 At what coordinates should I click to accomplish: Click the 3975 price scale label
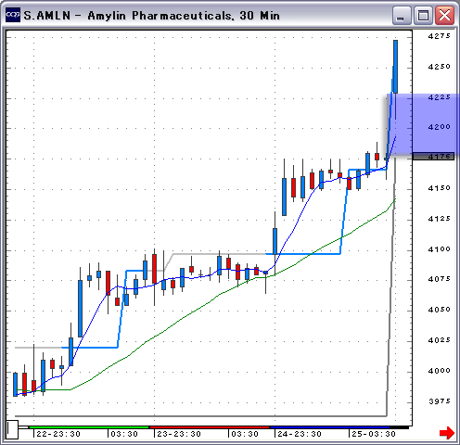coord(440,401)
